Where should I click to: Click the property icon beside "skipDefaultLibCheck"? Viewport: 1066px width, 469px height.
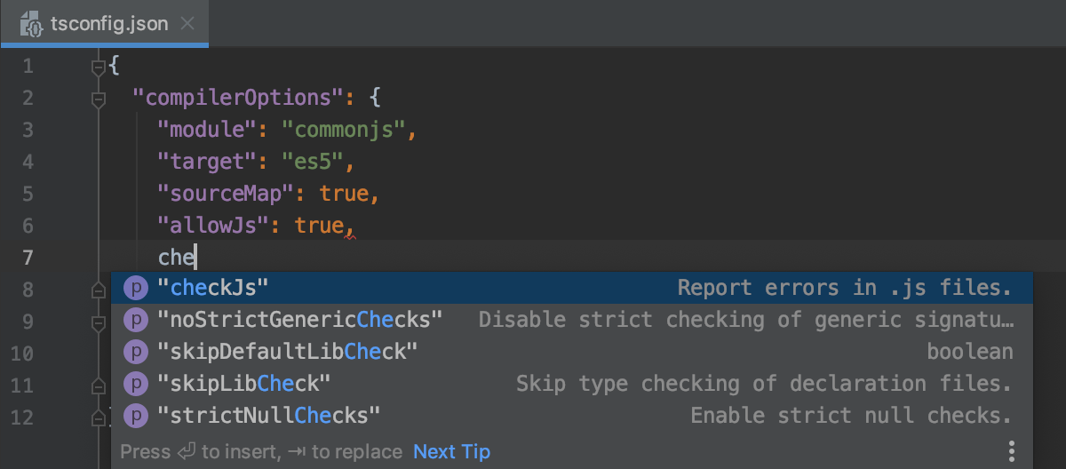[135, 352]
